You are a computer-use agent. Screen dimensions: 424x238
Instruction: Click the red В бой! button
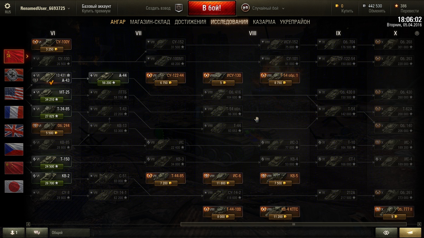[212, 8]
